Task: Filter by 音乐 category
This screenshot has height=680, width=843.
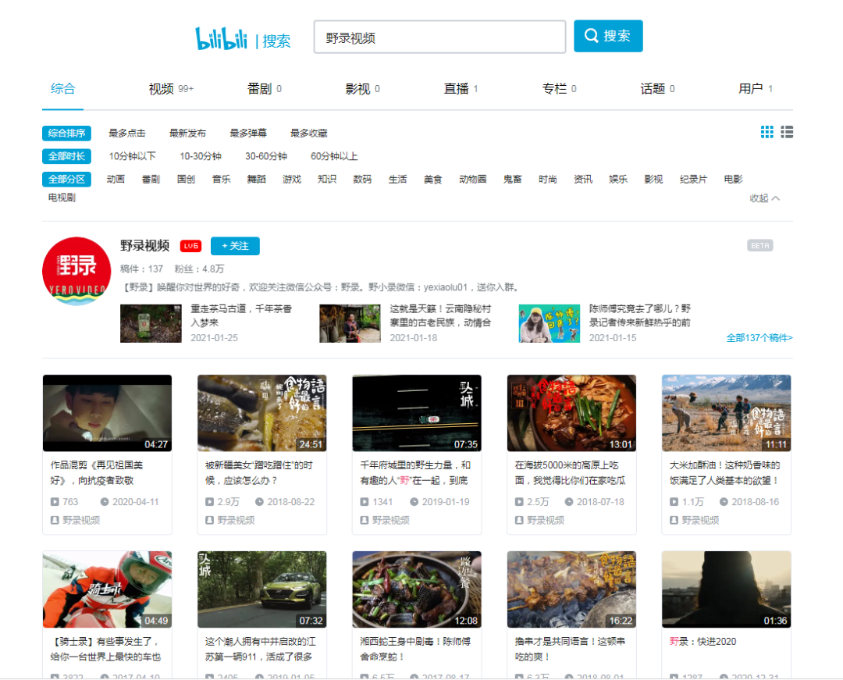Action: coord(222,179)
